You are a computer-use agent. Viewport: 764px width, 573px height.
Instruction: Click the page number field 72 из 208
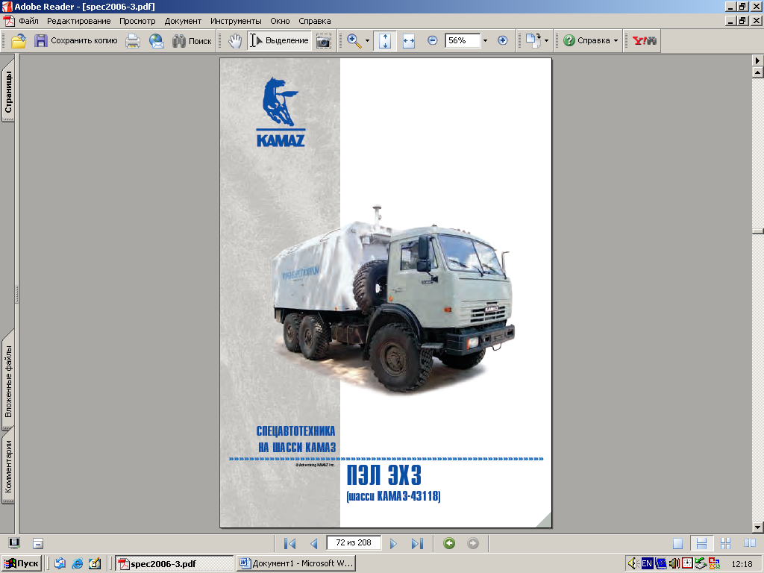pos(354,543)
